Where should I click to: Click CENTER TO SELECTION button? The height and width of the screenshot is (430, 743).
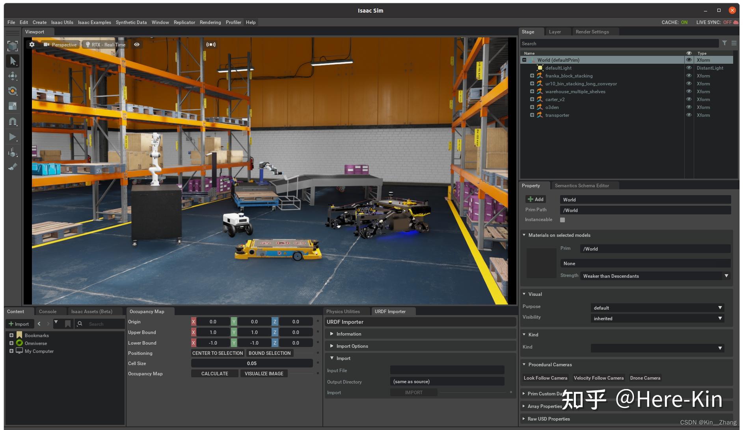218,353
